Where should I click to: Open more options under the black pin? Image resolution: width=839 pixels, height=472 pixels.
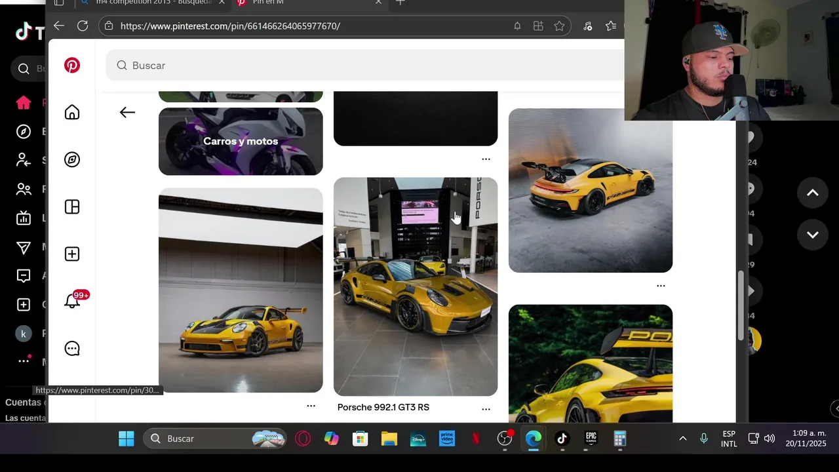[486, 159]
